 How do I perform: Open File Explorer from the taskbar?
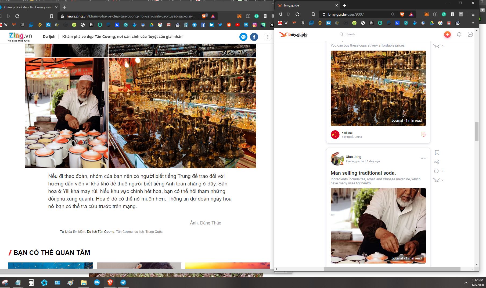click(84, 283)
